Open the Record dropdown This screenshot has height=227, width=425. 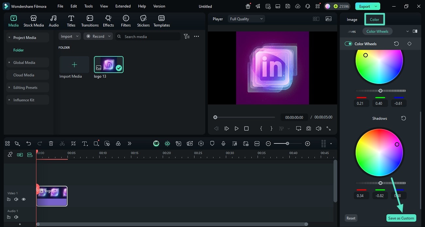pyautogui.click(x=98, y=36)
